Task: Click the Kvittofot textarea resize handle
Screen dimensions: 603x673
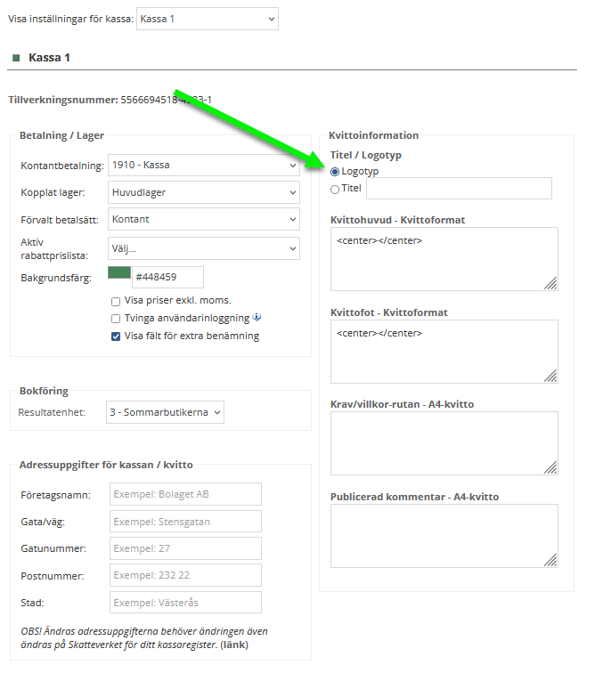Action: click(550, 376)
